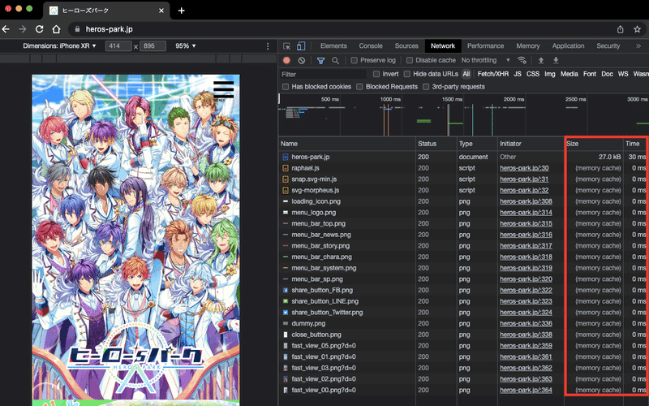This screenshot has height=406, width=649.
Task: Check 3rd-party requests
Action: pyautogui.click(x=425, y=87)
